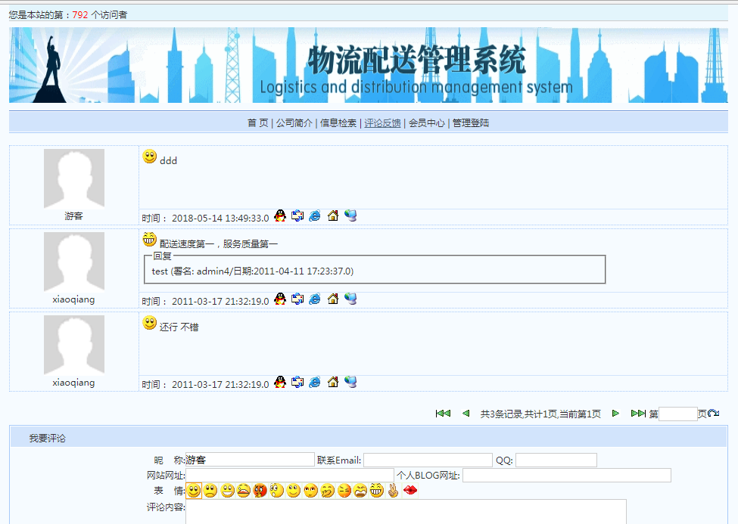Click the page number input box
The height and width of the screenshot is (524, 738).
point(678,413)
